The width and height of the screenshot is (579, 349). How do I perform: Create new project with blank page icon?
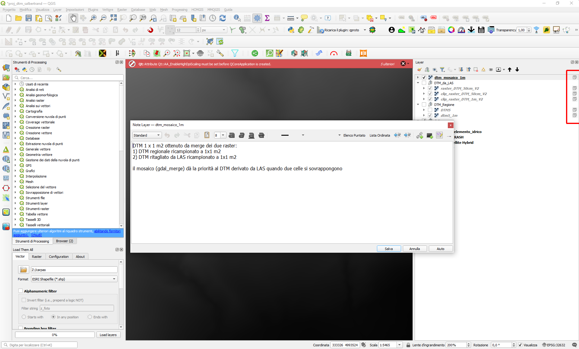click(9, 18)
